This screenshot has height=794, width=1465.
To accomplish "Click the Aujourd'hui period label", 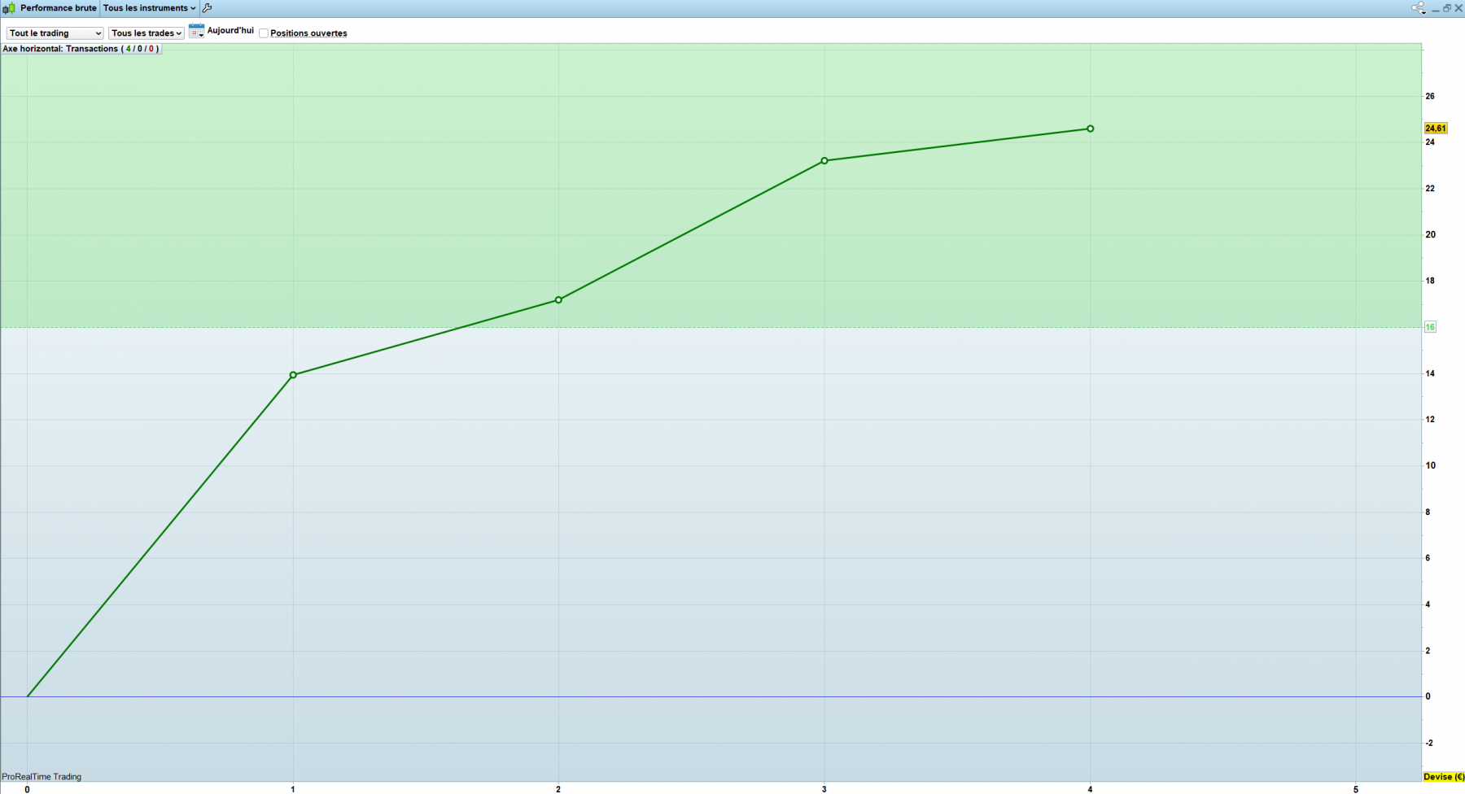I will point(230,31).
